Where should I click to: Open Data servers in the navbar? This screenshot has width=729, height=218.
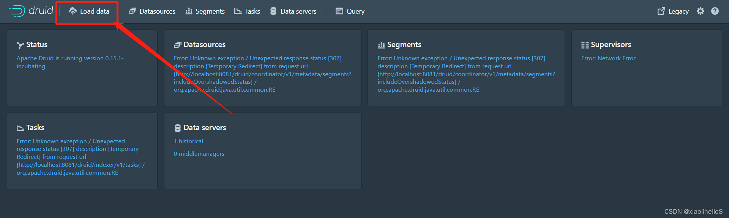coord(293,11)
